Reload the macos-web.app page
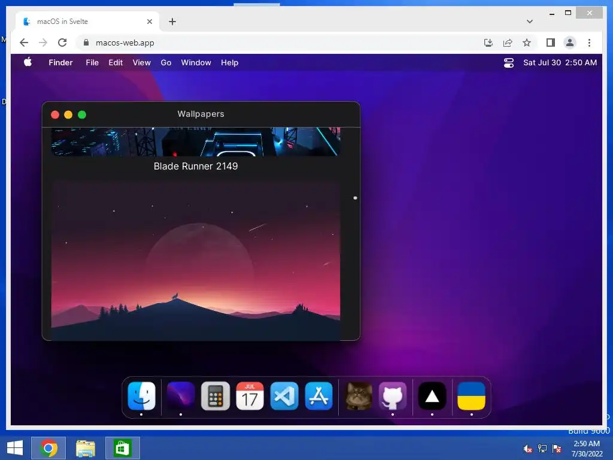Screen dimensions: 613x460 point(62,43)
